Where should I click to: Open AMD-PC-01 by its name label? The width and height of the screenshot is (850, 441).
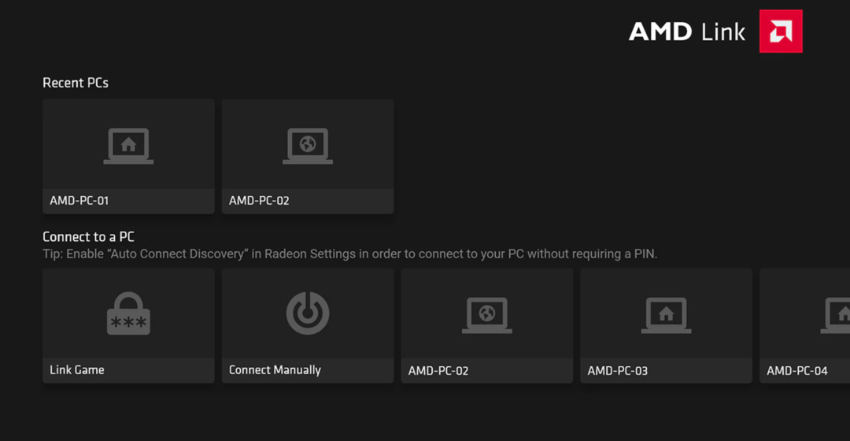point(79,201)
